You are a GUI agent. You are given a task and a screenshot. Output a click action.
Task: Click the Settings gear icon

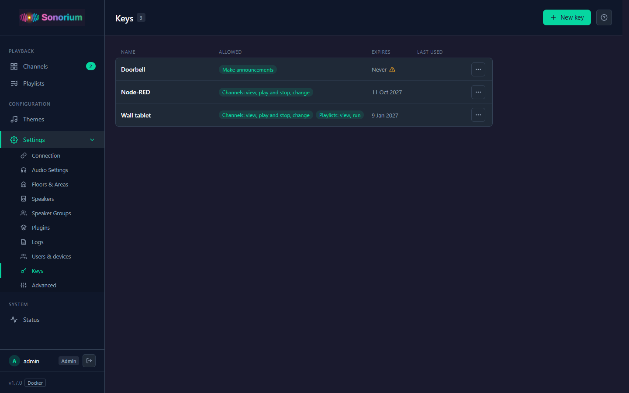[x=14, y=140]
